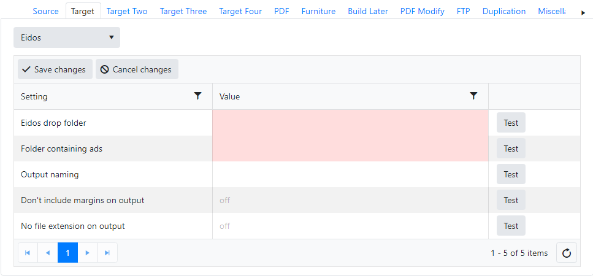593x278 pixels.
Task: Select page 1 in pager
Action: [67, 253]
